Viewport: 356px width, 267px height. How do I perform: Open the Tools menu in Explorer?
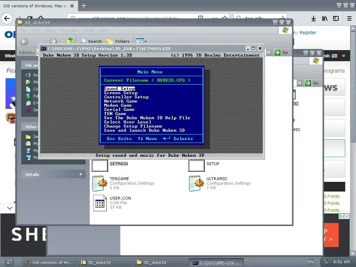tap(89, 30)
